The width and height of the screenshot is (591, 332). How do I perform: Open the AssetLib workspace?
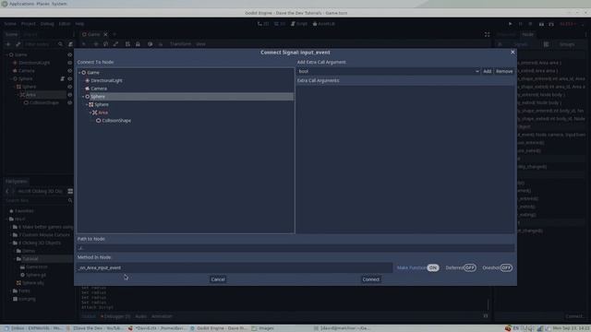pos(324,24)
